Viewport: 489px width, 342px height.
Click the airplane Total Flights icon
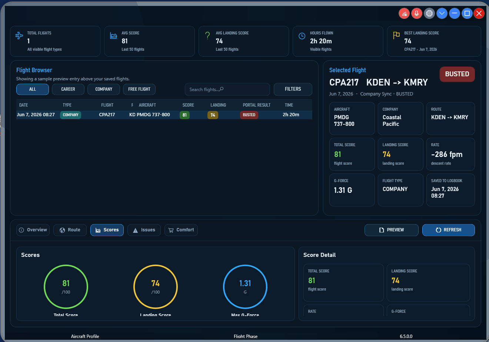(19, 36)
